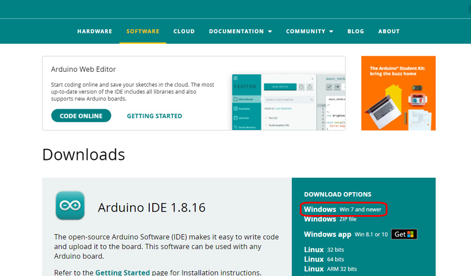Click the Arduino IDE 1.8.16 heading

coord(152,208)
